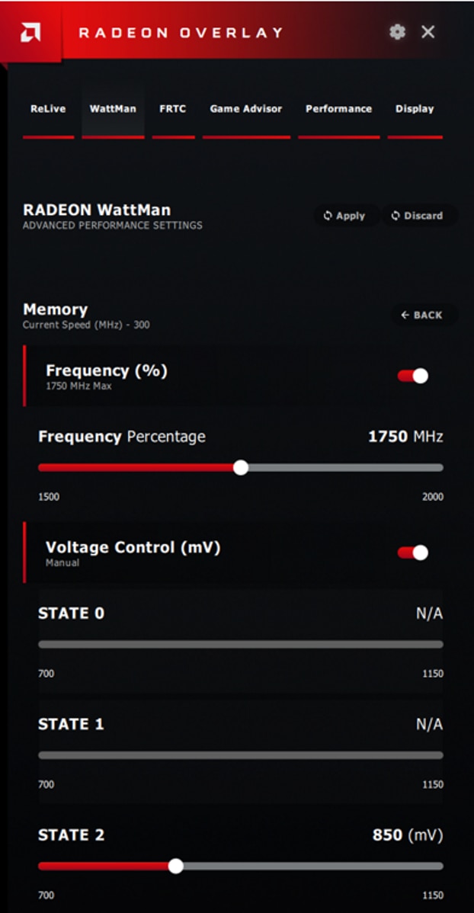Select the Game Advisor tab

coord(245,109)
